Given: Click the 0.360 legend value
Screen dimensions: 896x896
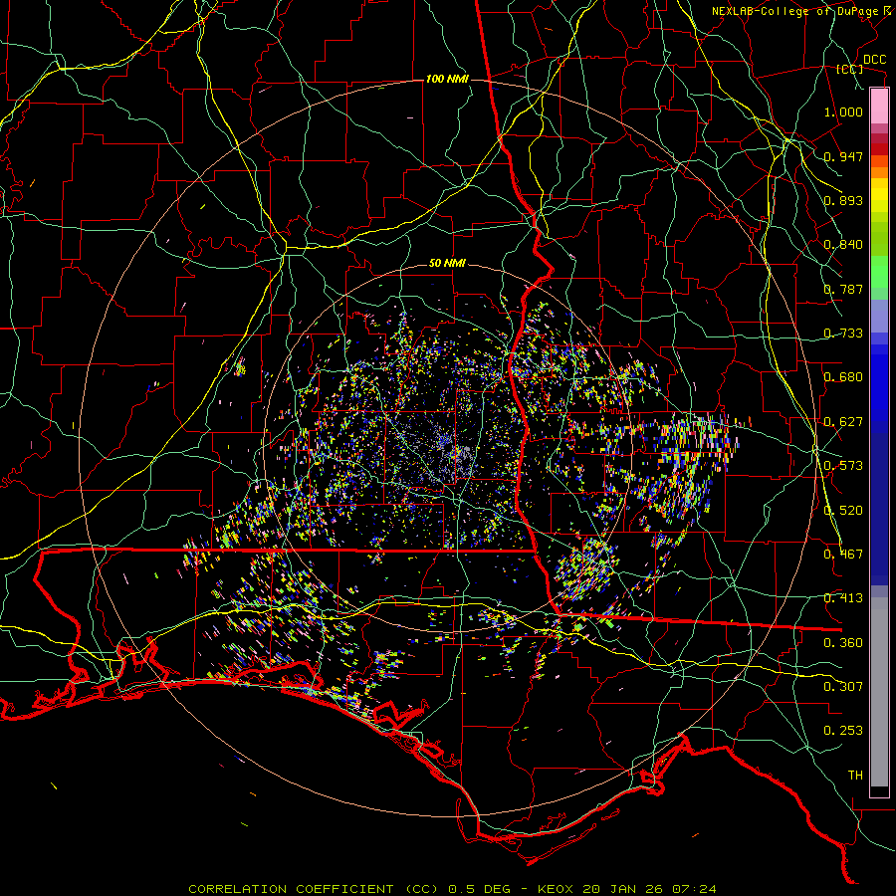Looking at the screenshot, I should tap(843, 643).
